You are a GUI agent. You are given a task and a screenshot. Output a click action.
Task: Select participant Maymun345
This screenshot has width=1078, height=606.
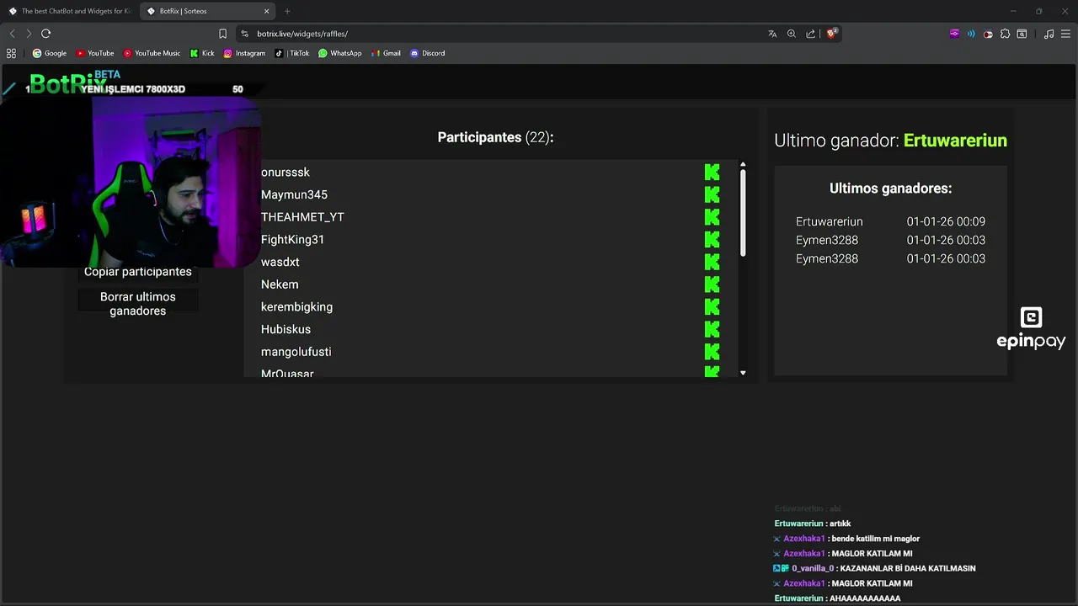click(x=294, y=194)
